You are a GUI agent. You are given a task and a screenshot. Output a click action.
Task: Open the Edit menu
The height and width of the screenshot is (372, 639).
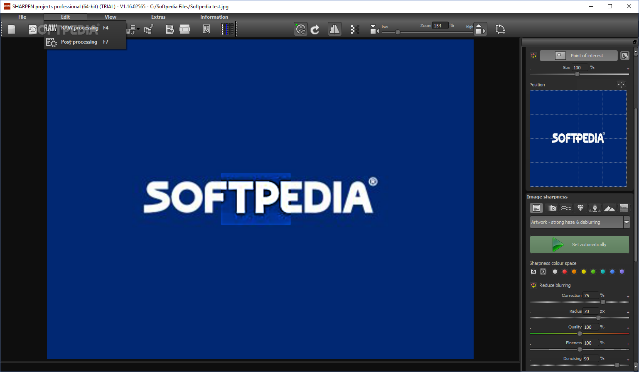click(x=65, y=17)
